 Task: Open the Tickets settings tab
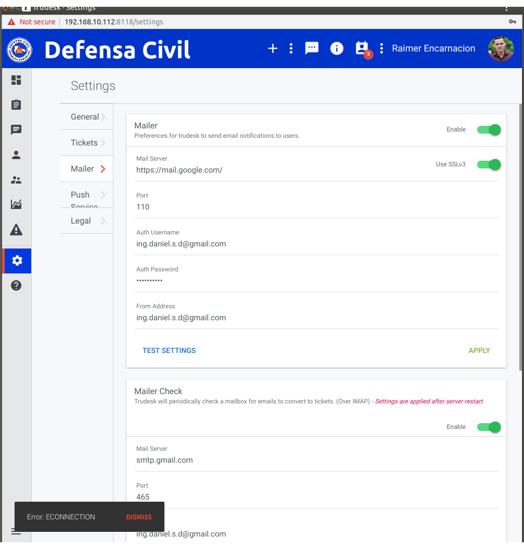pos(86,143)
